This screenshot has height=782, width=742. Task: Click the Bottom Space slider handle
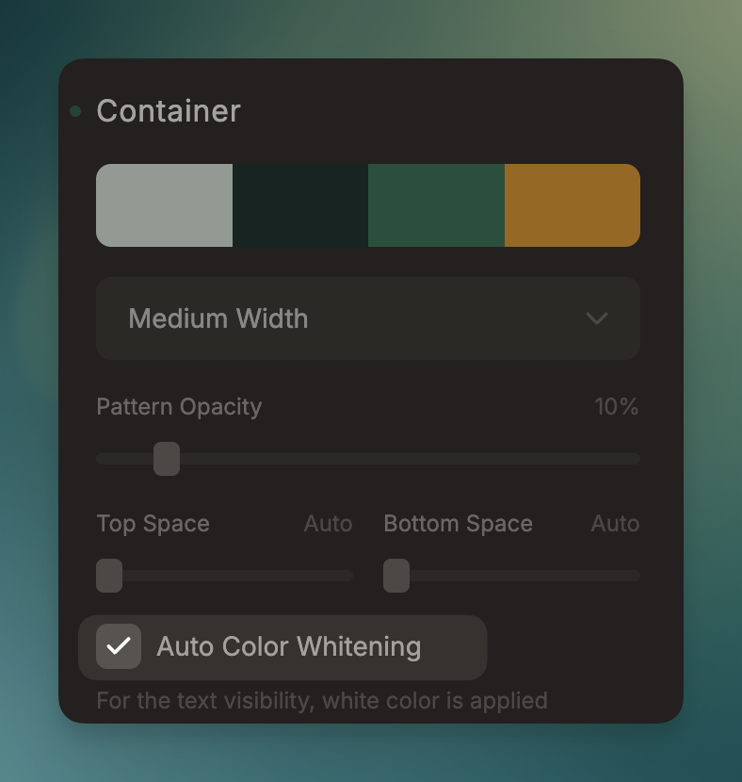click(x=396, y=576)
